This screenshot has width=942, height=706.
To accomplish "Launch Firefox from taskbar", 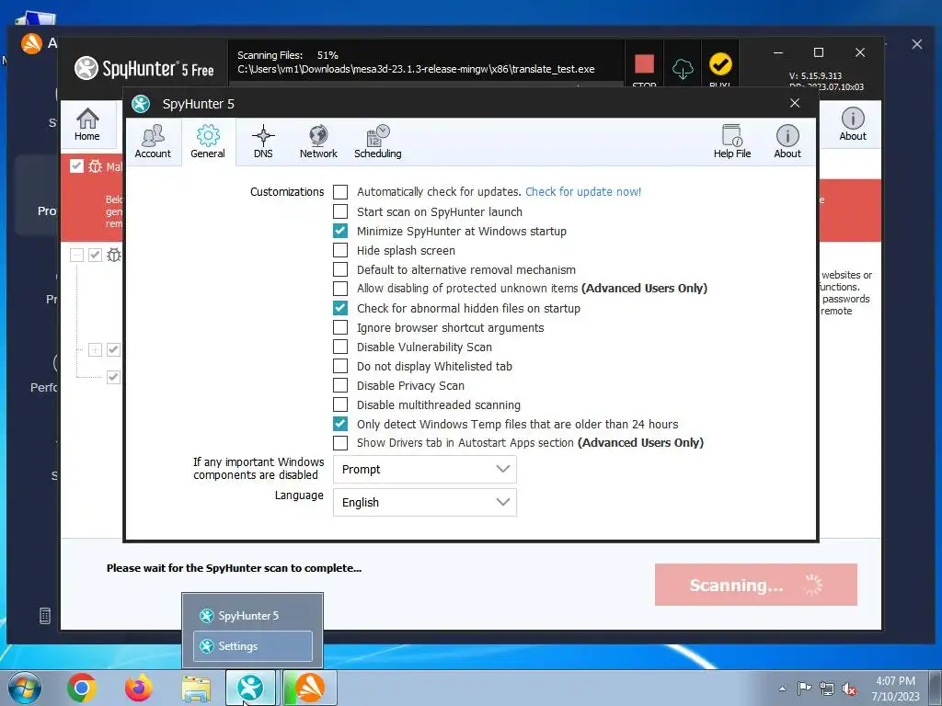I will 139,688.
